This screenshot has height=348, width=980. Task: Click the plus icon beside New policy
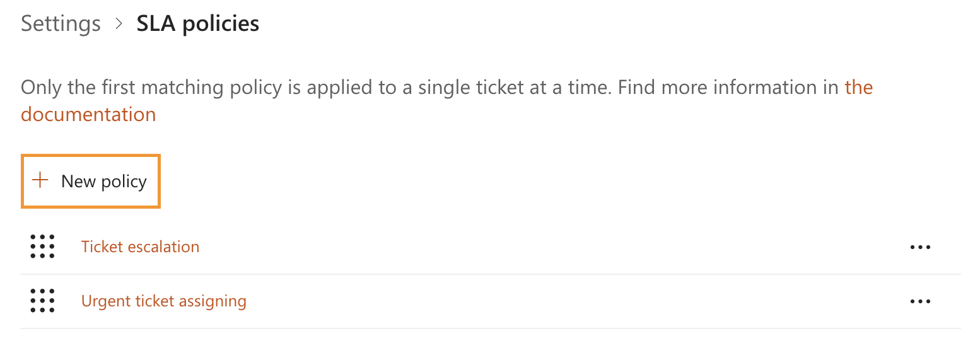pos(40,181)
